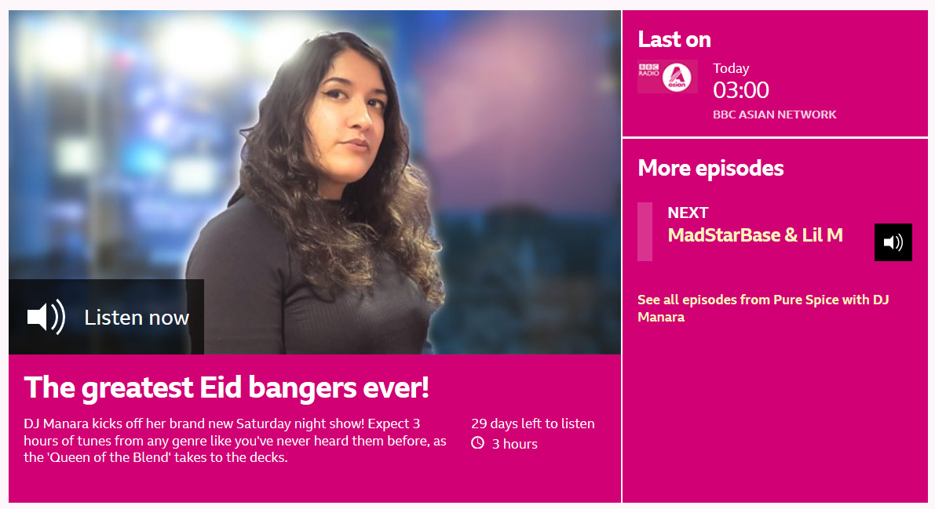Click the clock icon beside 3 hours
This screenshot has width=935, height=509.
tap(477, 443)
